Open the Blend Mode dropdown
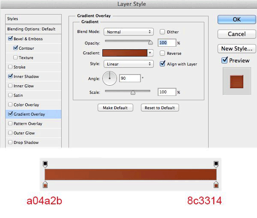The width and height of the screenshot is (257, 218). (x=128, y=32)
